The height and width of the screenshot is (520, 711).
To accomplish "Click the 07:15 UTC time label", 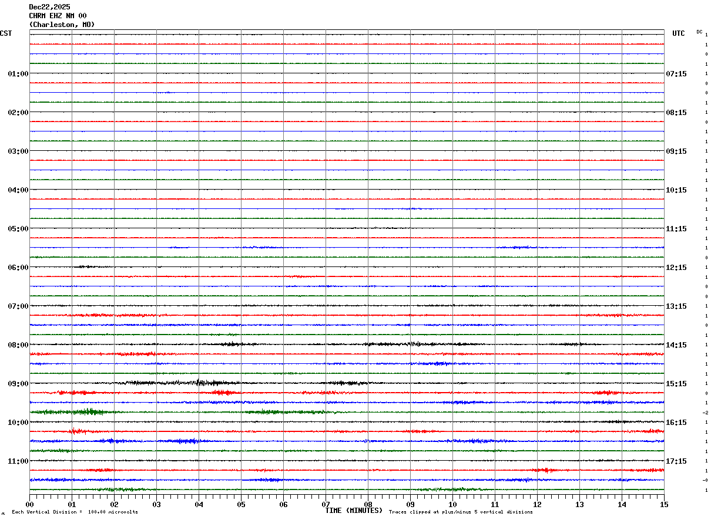I will click(676, 74).
